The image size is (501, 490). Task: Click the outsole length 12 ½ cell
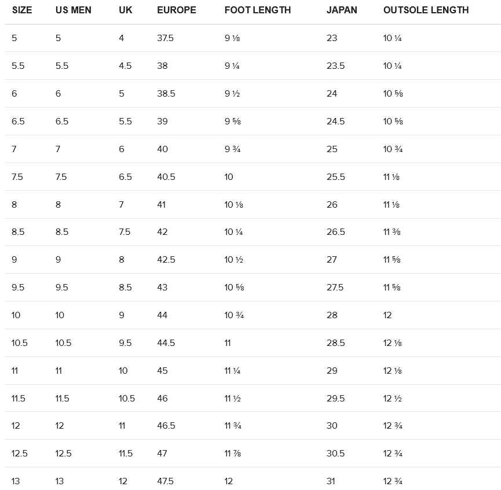click(393, 399)
